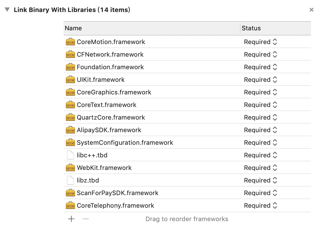Remove selected library with the minus button
Image resolution: width=323 pixels, height=226 pixels.
86,219
